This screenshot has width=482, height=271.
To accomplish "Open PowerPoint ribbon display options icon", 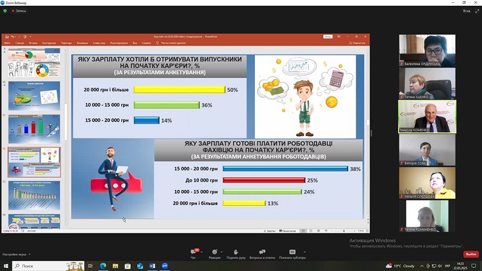I will tap(339, 36).
